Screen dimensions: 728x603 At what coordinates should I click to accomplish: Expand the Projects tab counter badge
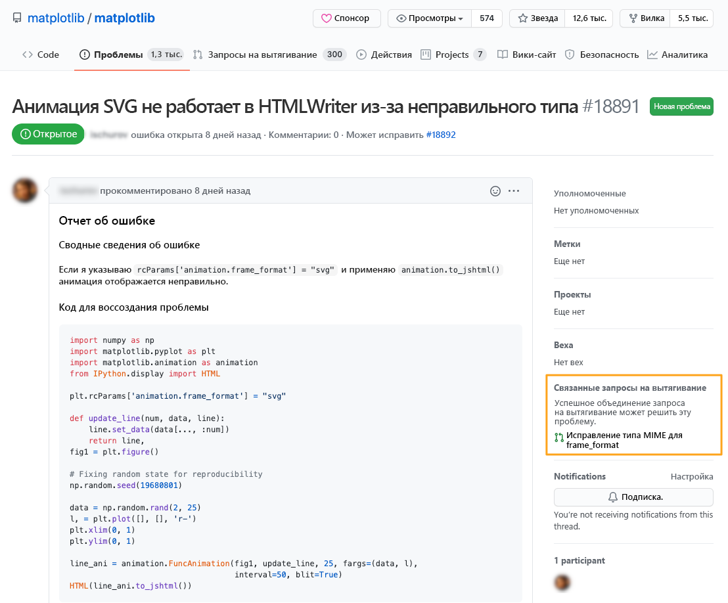(479, 55)
